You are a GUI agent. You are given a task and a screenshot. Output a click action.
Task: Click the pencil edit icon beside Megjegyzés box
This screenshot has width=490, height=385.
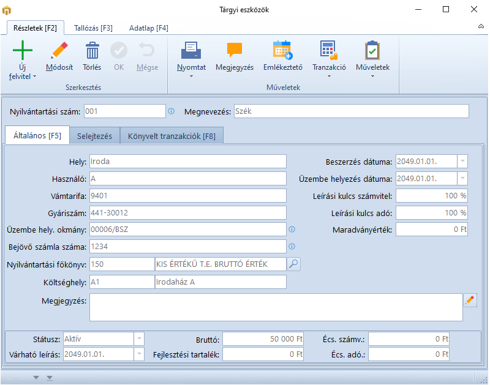[x=470, y=300]
